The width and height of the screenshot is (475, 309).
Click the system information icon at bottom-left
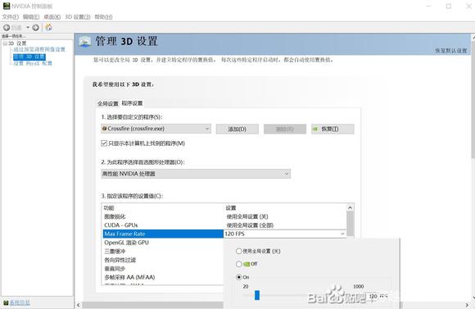click(6, 302)
